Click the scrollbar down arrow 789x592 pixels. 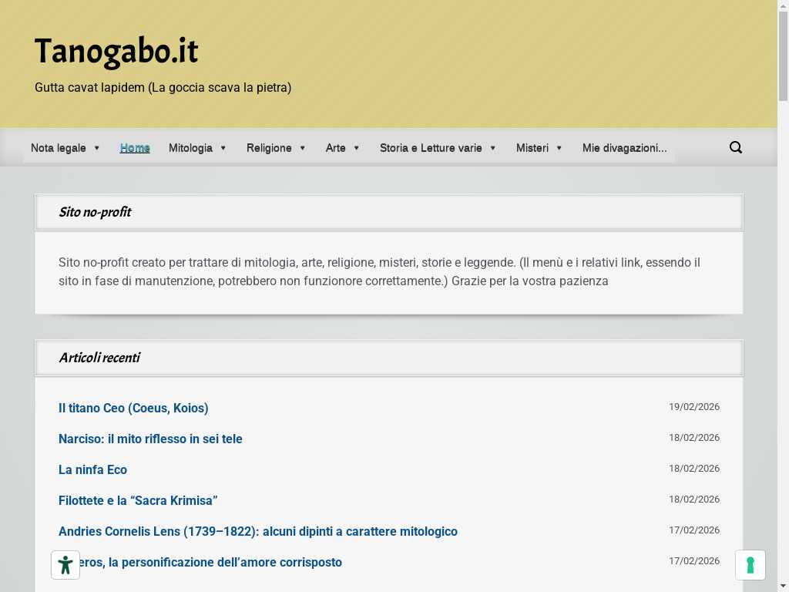(x=783, y=585)
